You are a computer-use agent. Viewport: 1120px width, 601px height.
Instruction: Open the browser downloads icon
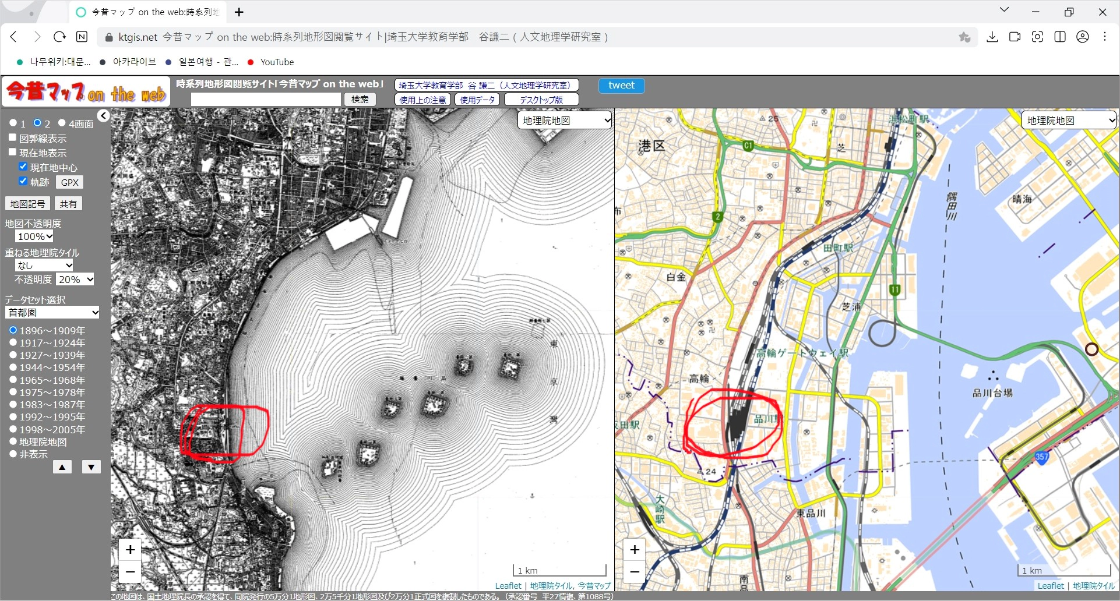(x=992, y=37)
